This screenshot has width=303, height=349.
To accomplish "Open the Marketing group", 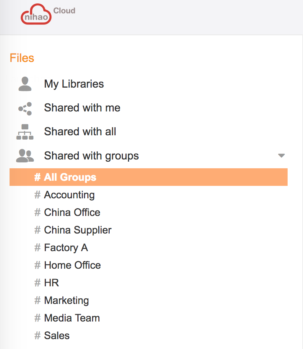I will tap(66, 300).
